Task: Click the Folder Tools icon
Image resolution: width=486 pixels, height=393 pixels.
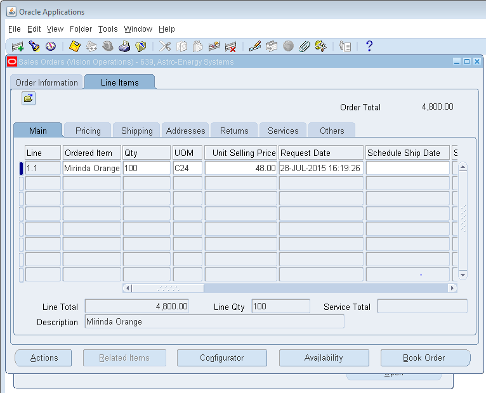Action: (x=321, y=46)
